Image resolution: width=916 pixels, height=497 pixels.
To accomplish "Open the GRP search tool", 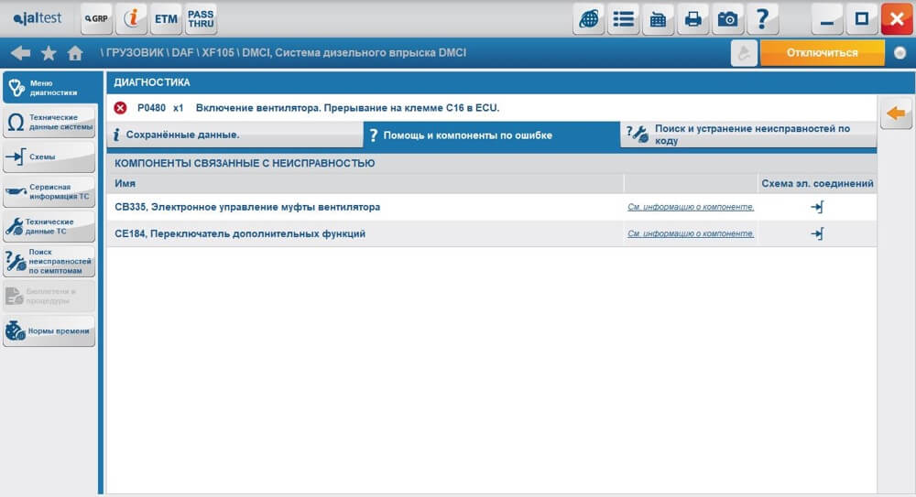I will (x=96, y=18).
